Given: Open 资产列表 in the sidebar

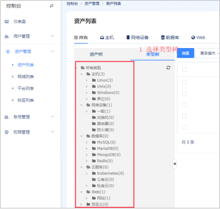Looking at the screenshot, I should pos(26,65).
